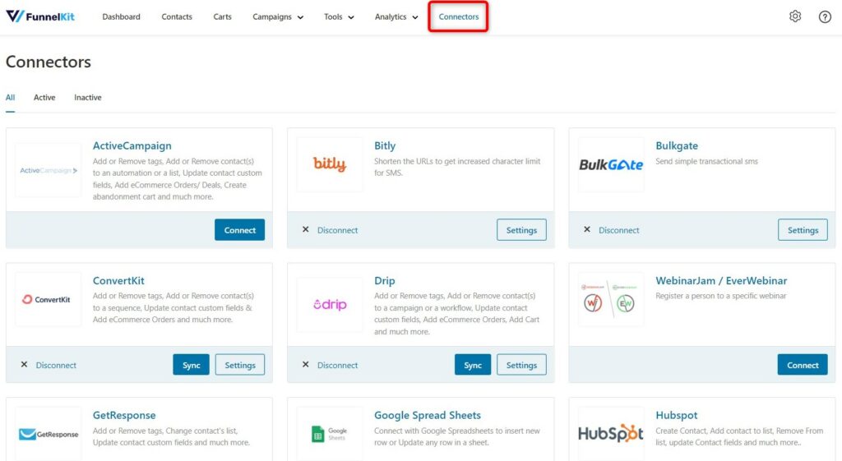This screenshot has height=461, width=842.
Task: Click the ActiveCampaign logo thumbnail
Action: point(49,170)
